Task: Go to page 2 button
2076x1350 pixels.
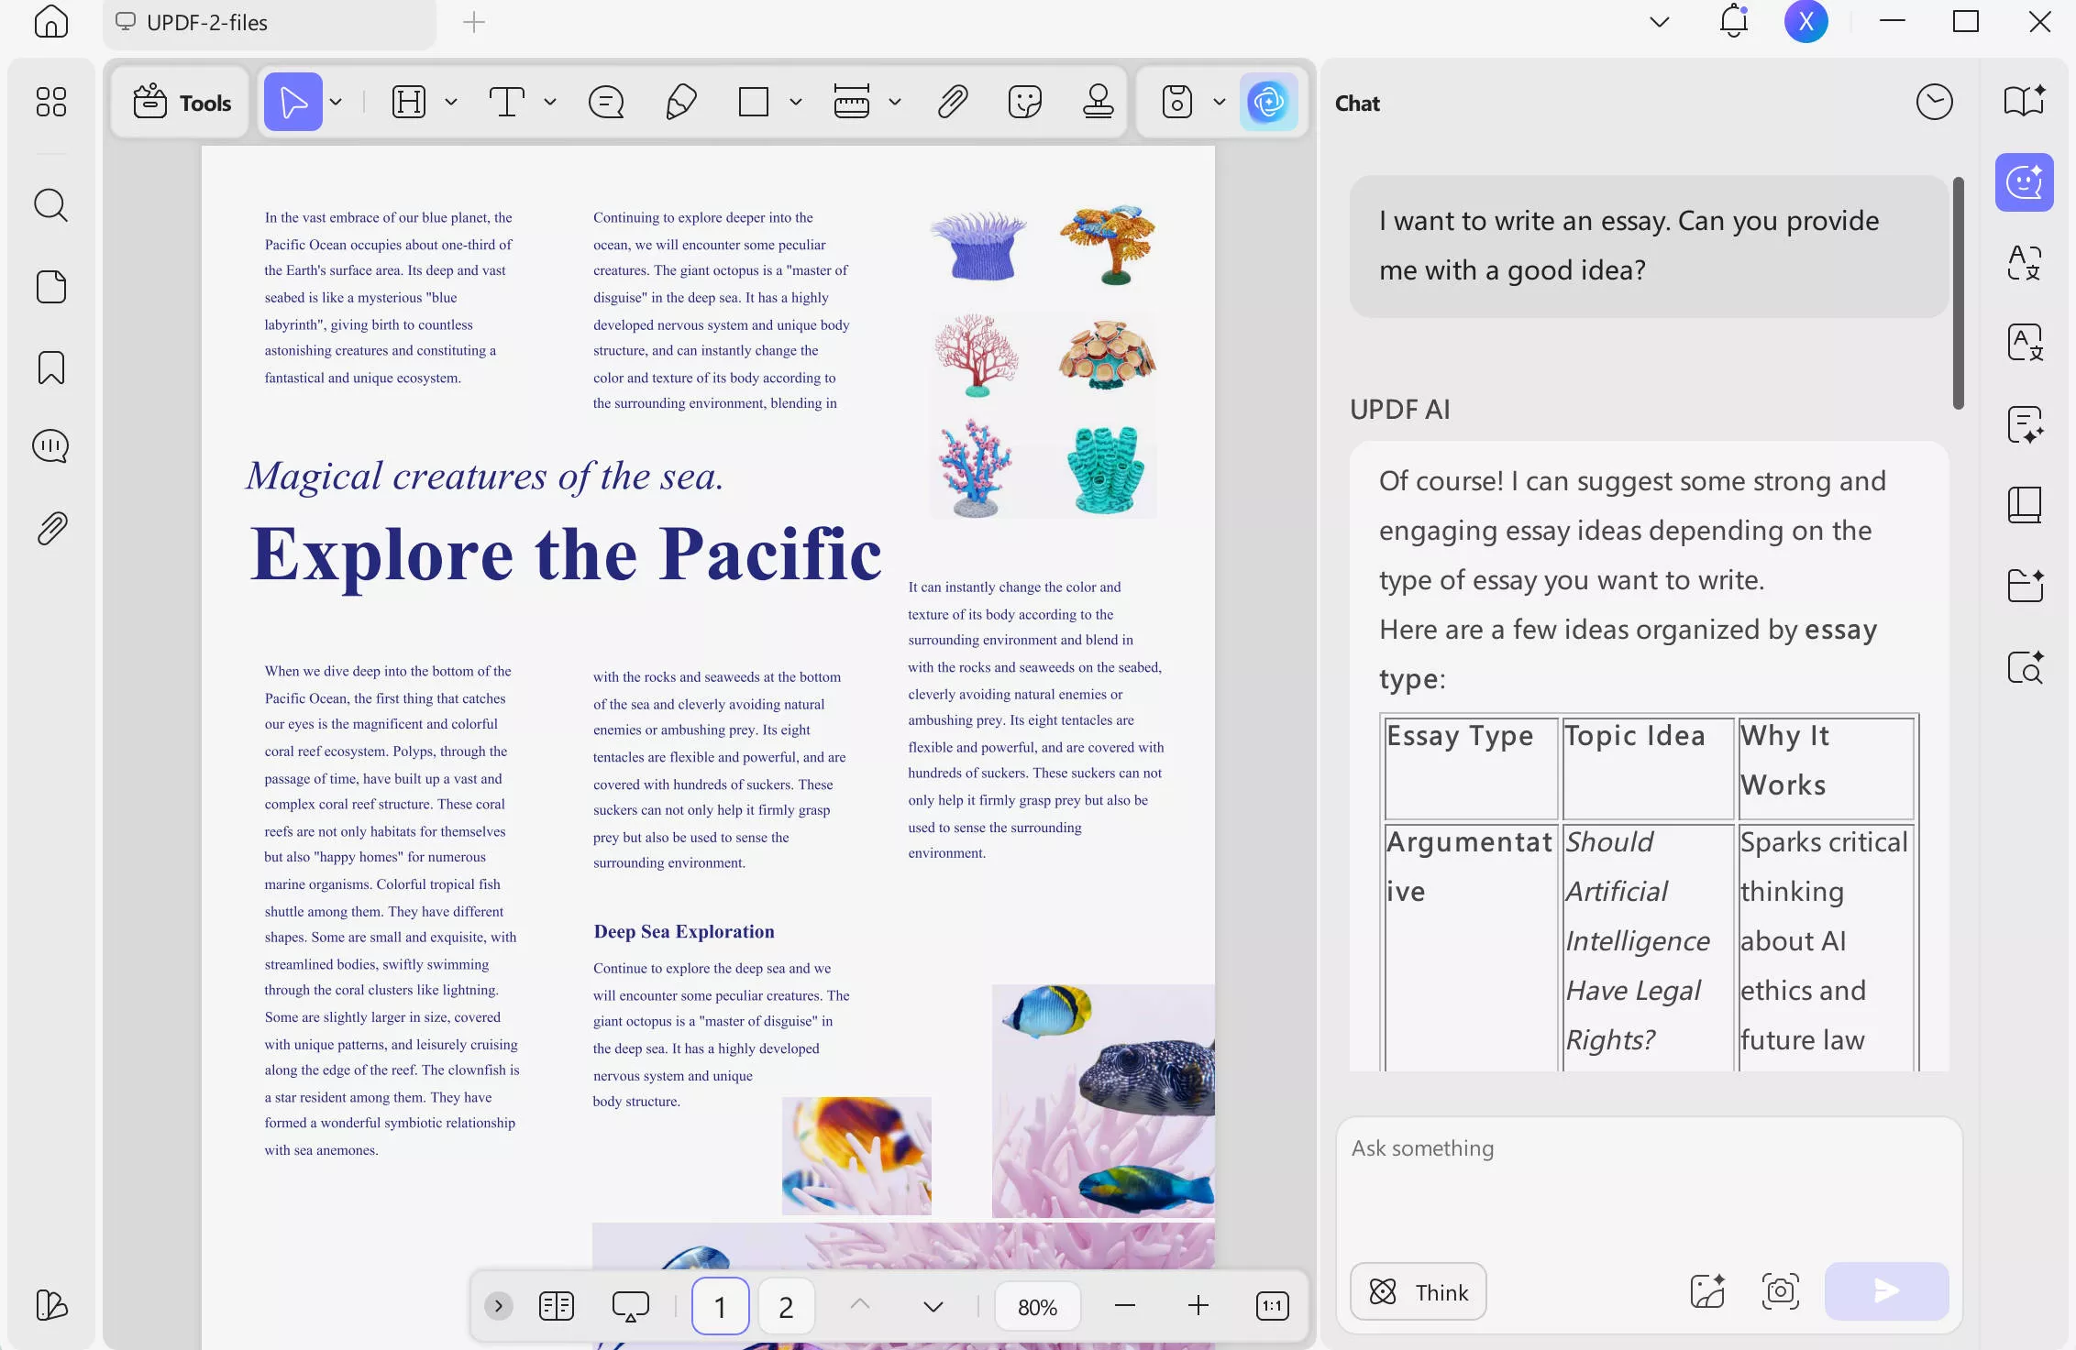Action: [786, 1306]
